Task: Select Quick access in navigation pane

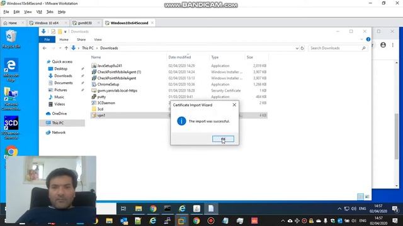Action: coord(62,62)
